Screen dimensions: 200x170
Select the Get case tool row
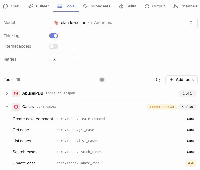tap(101, 130)
